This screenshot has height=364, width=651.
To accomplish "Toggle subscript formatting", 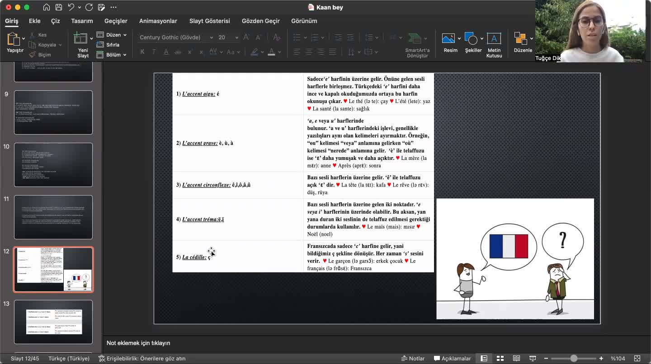I will (x=202, y=52).
